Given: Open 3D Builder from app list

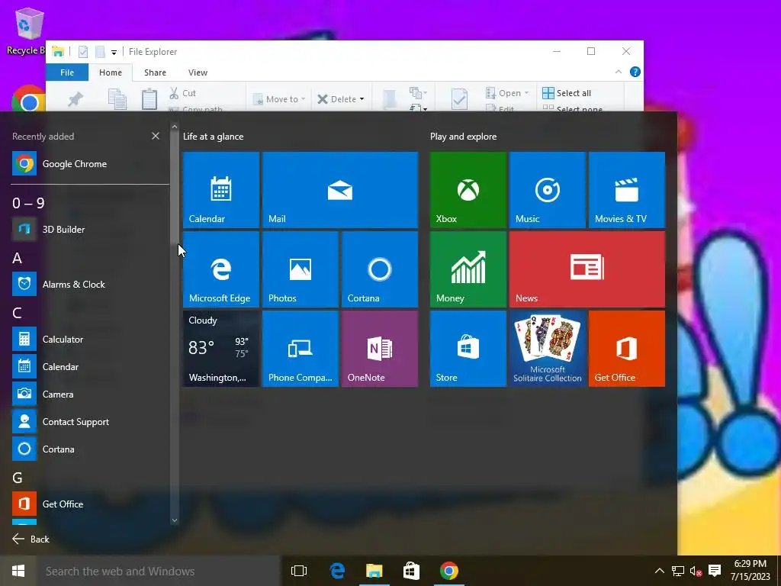Looking at the screenshot, I should [90, 229].
